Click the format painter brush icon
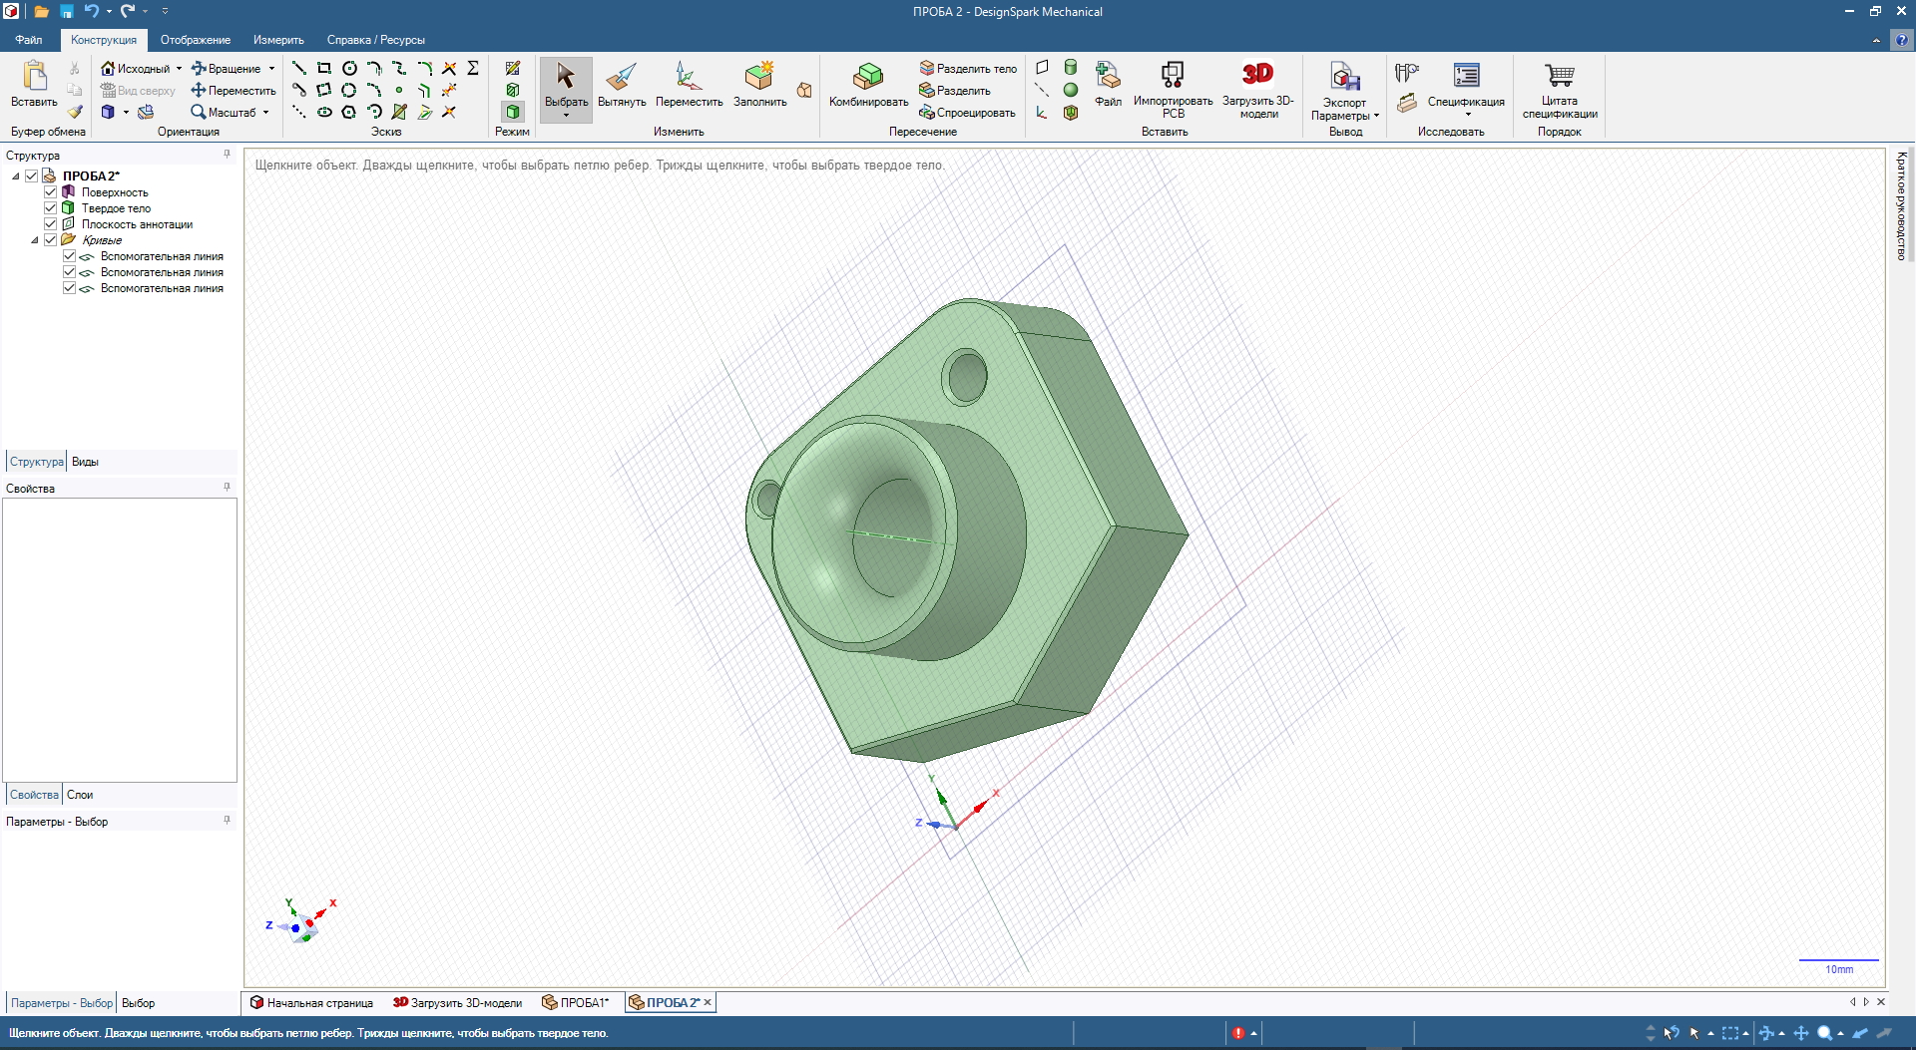The height and width of the screenshot is (1050, 1916). 75,112
